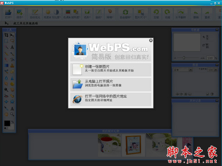
Task: Select the Red Eye reduction tool
Action: (x=6, y=96)
